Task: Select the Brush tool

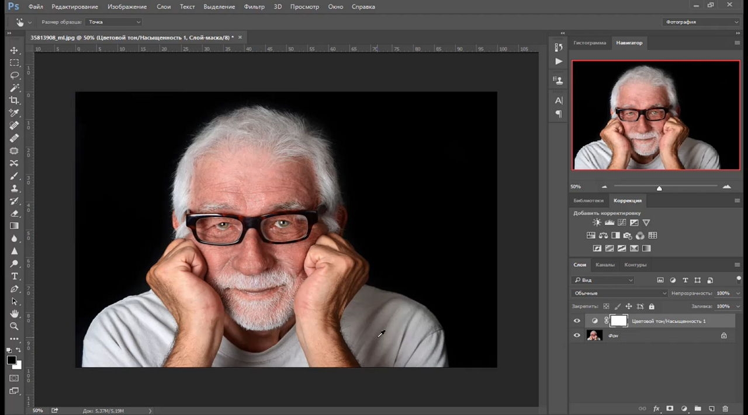Action: pyautogui.click(x=15, y=176)
